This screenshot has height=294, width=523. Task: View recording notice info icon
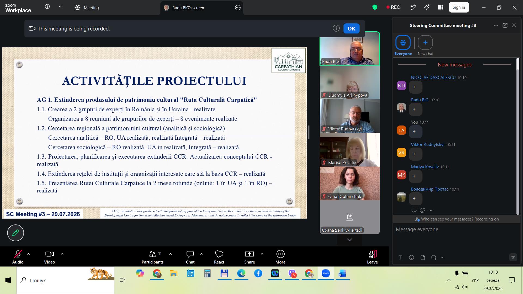336,28
